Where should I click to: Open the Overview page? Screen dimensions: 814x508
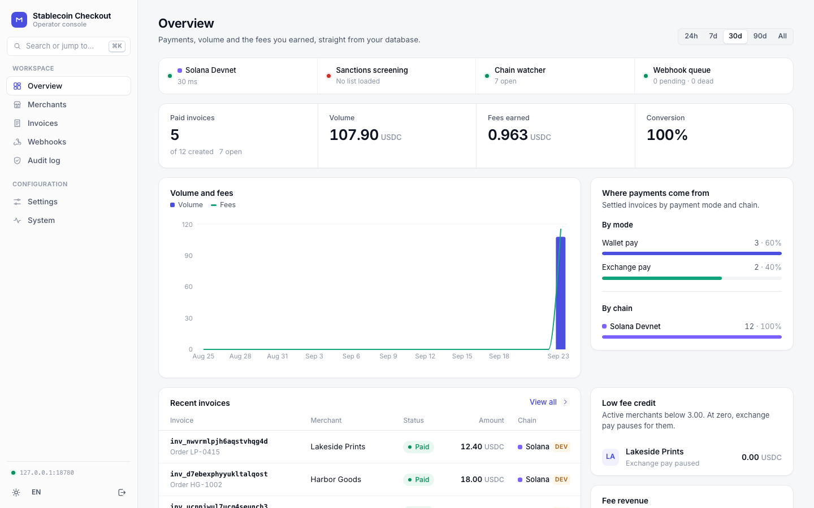[x=68, y=86]
